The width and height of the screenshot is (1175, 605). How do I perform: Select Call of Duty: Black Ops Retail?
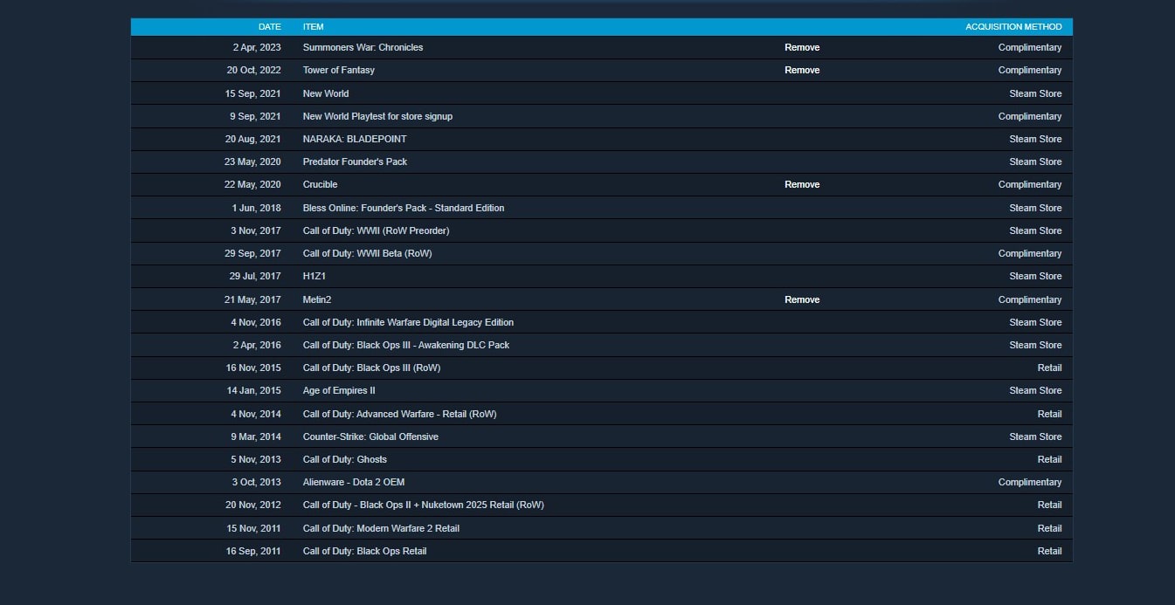(365, 551)
